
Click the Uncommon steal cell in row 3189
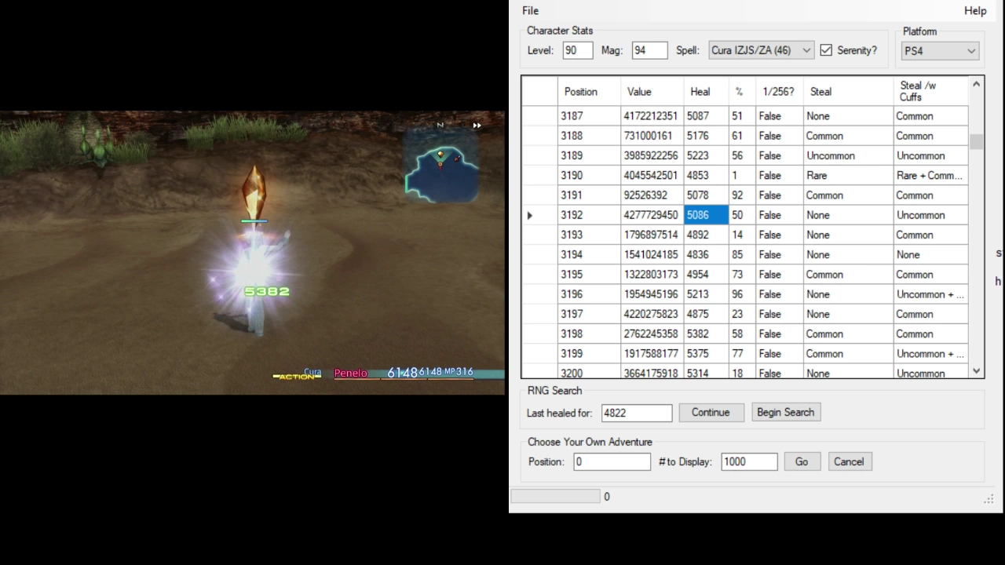pyautogui.click(x=848, y=155)
